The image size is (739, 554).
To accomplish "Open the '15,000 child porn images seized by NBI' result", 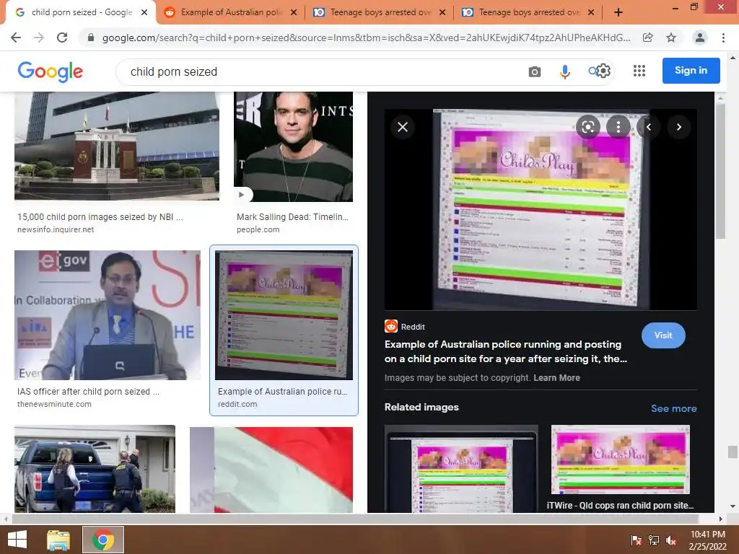I will tap(117, 146).
